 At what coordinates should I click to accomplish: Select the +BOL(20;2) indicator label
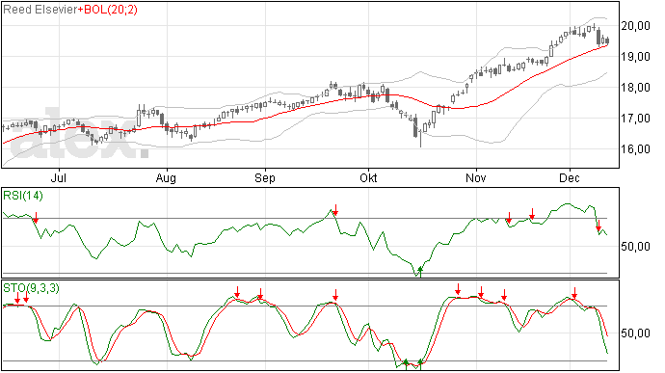click(108, 10)
